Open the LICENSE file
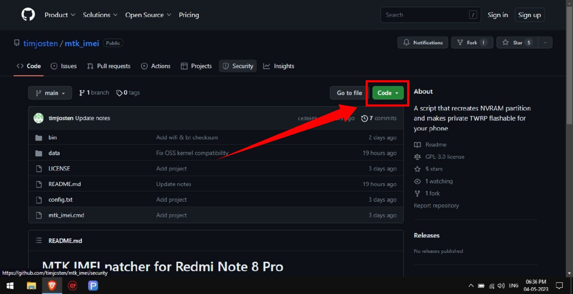This screenshot has height=294, width=573. [59, 169]
